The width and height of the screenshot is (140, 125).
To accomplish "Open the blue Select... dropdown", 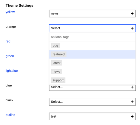I will (92, 88).
